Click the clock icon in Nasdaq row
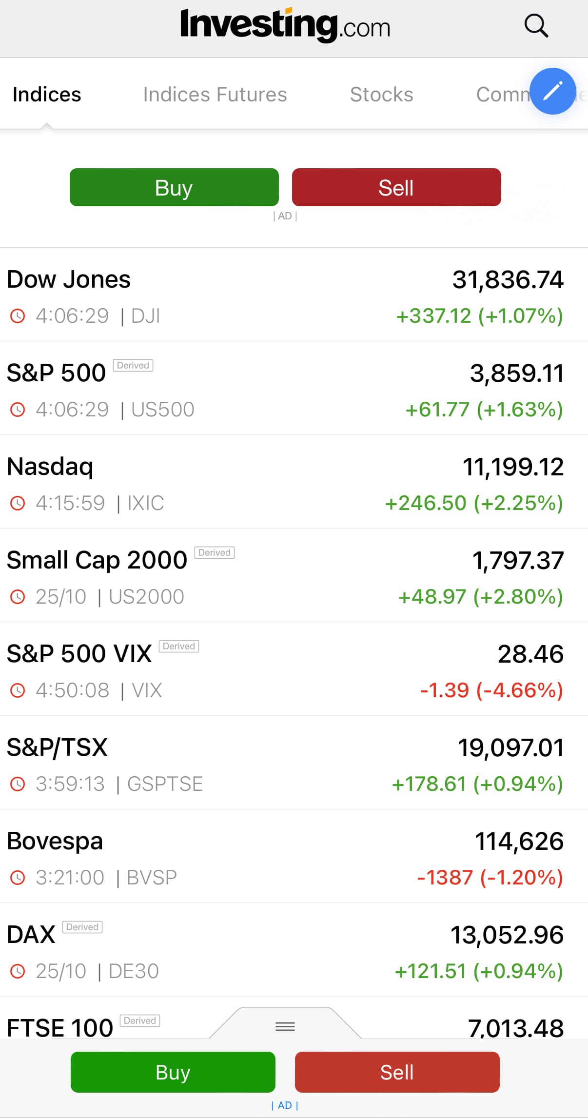This screenshot has width=588, height=1118. pos(18,503)
